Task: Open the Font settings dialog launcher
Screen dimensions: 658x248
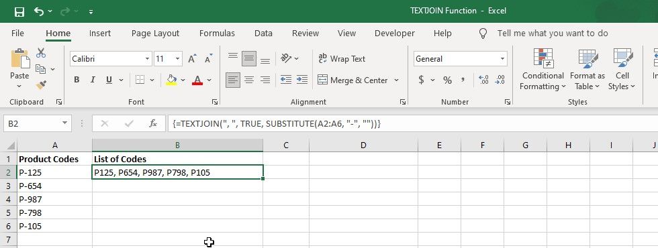Action: 214,102
